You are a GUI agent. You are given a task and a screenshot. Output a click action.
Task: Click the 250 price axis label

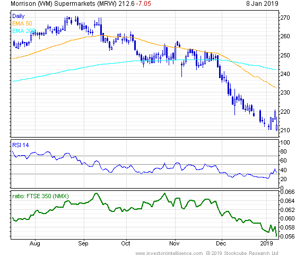pyautogui.click(x=285, y=55)
